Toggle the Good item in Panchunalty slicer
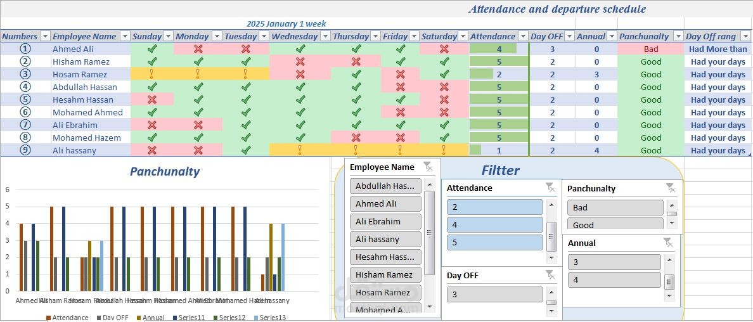 coord(615,224)
